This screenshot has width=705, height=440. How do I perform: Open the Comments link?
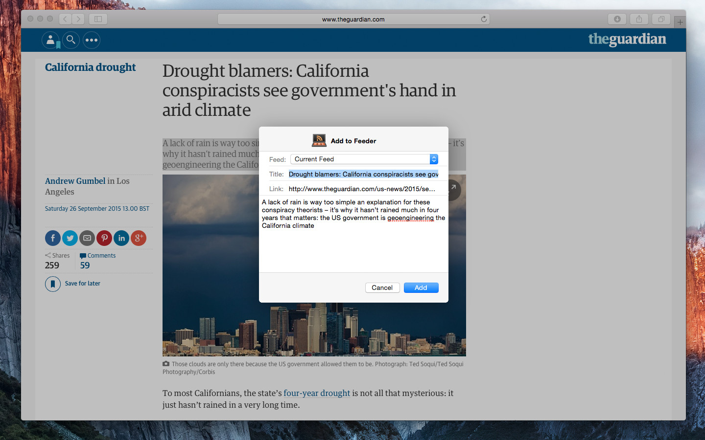(102, 256)
